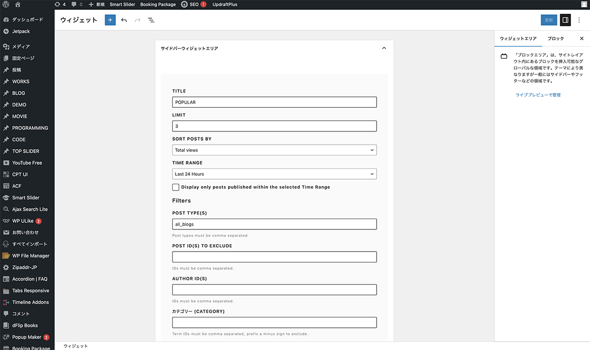The image size is (590, 350).
Task: Open the Sort Posts By dropdown
Action: pyautogui.click(x=274, y=150)
